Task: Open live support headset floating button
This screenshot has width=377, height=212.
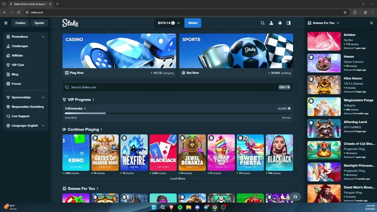Action: pos(295,197)
